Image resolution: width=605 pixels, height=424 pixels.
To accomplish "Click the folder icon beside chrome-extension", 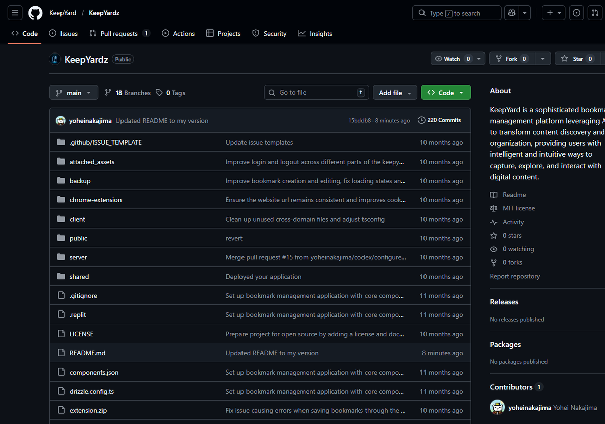I will [x=62, y=200].
